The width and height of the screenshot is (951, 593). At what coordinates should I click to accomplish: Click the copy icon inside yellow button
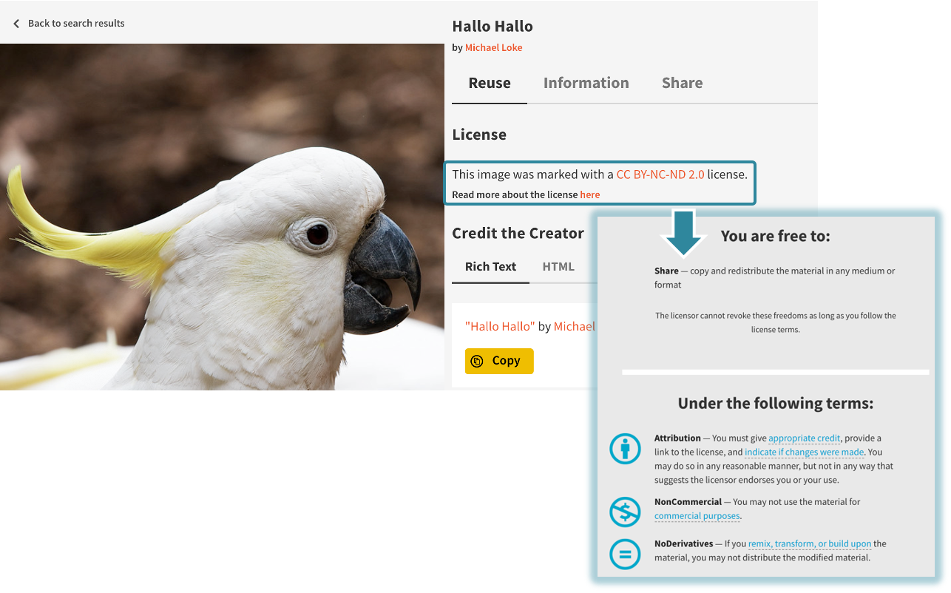click(477, 361)
